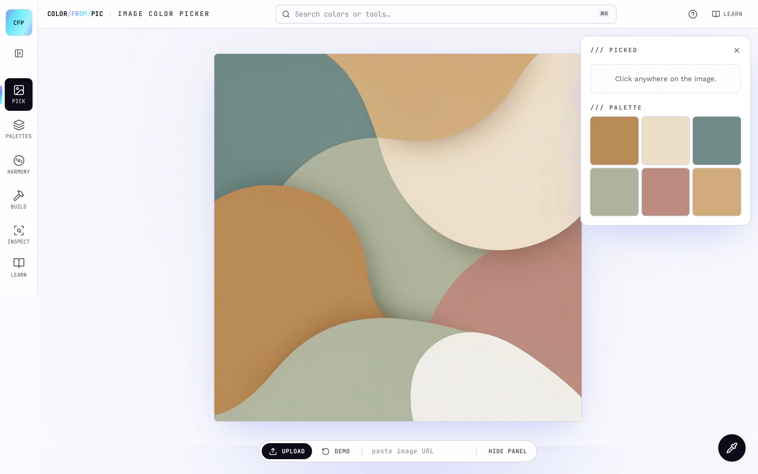The image size is (758, 474).
Task: Open help with the question mark icon
Action: tap(693, 14)
